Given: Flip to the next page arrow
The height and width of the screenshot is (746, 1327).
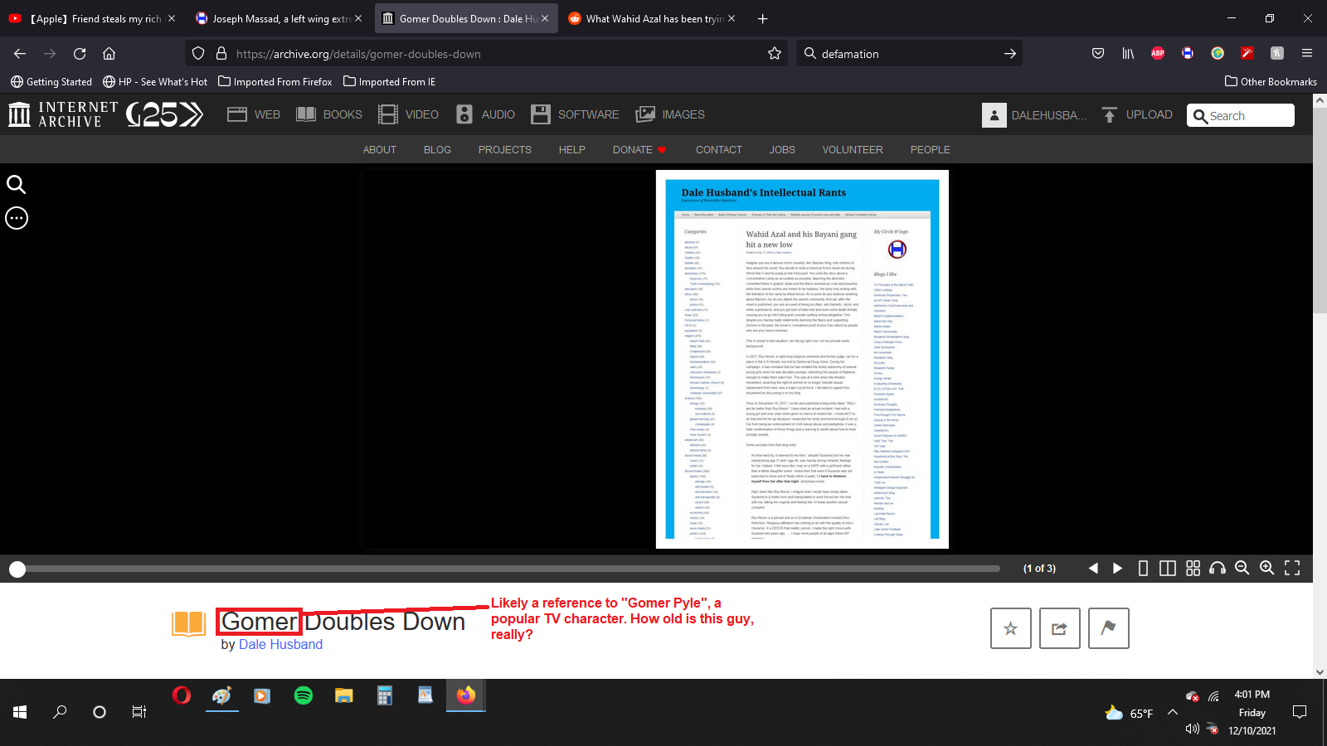Looking at the screenshot, I should click(1117, 568).
